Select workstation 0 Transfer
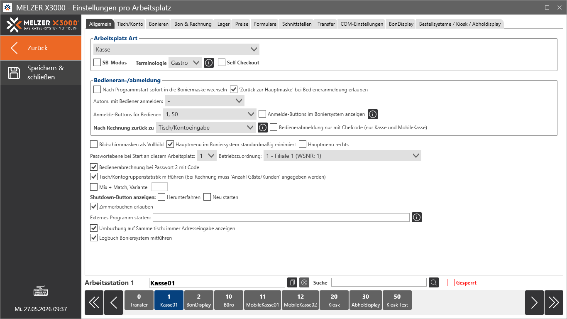 click(x=139, y=300)
